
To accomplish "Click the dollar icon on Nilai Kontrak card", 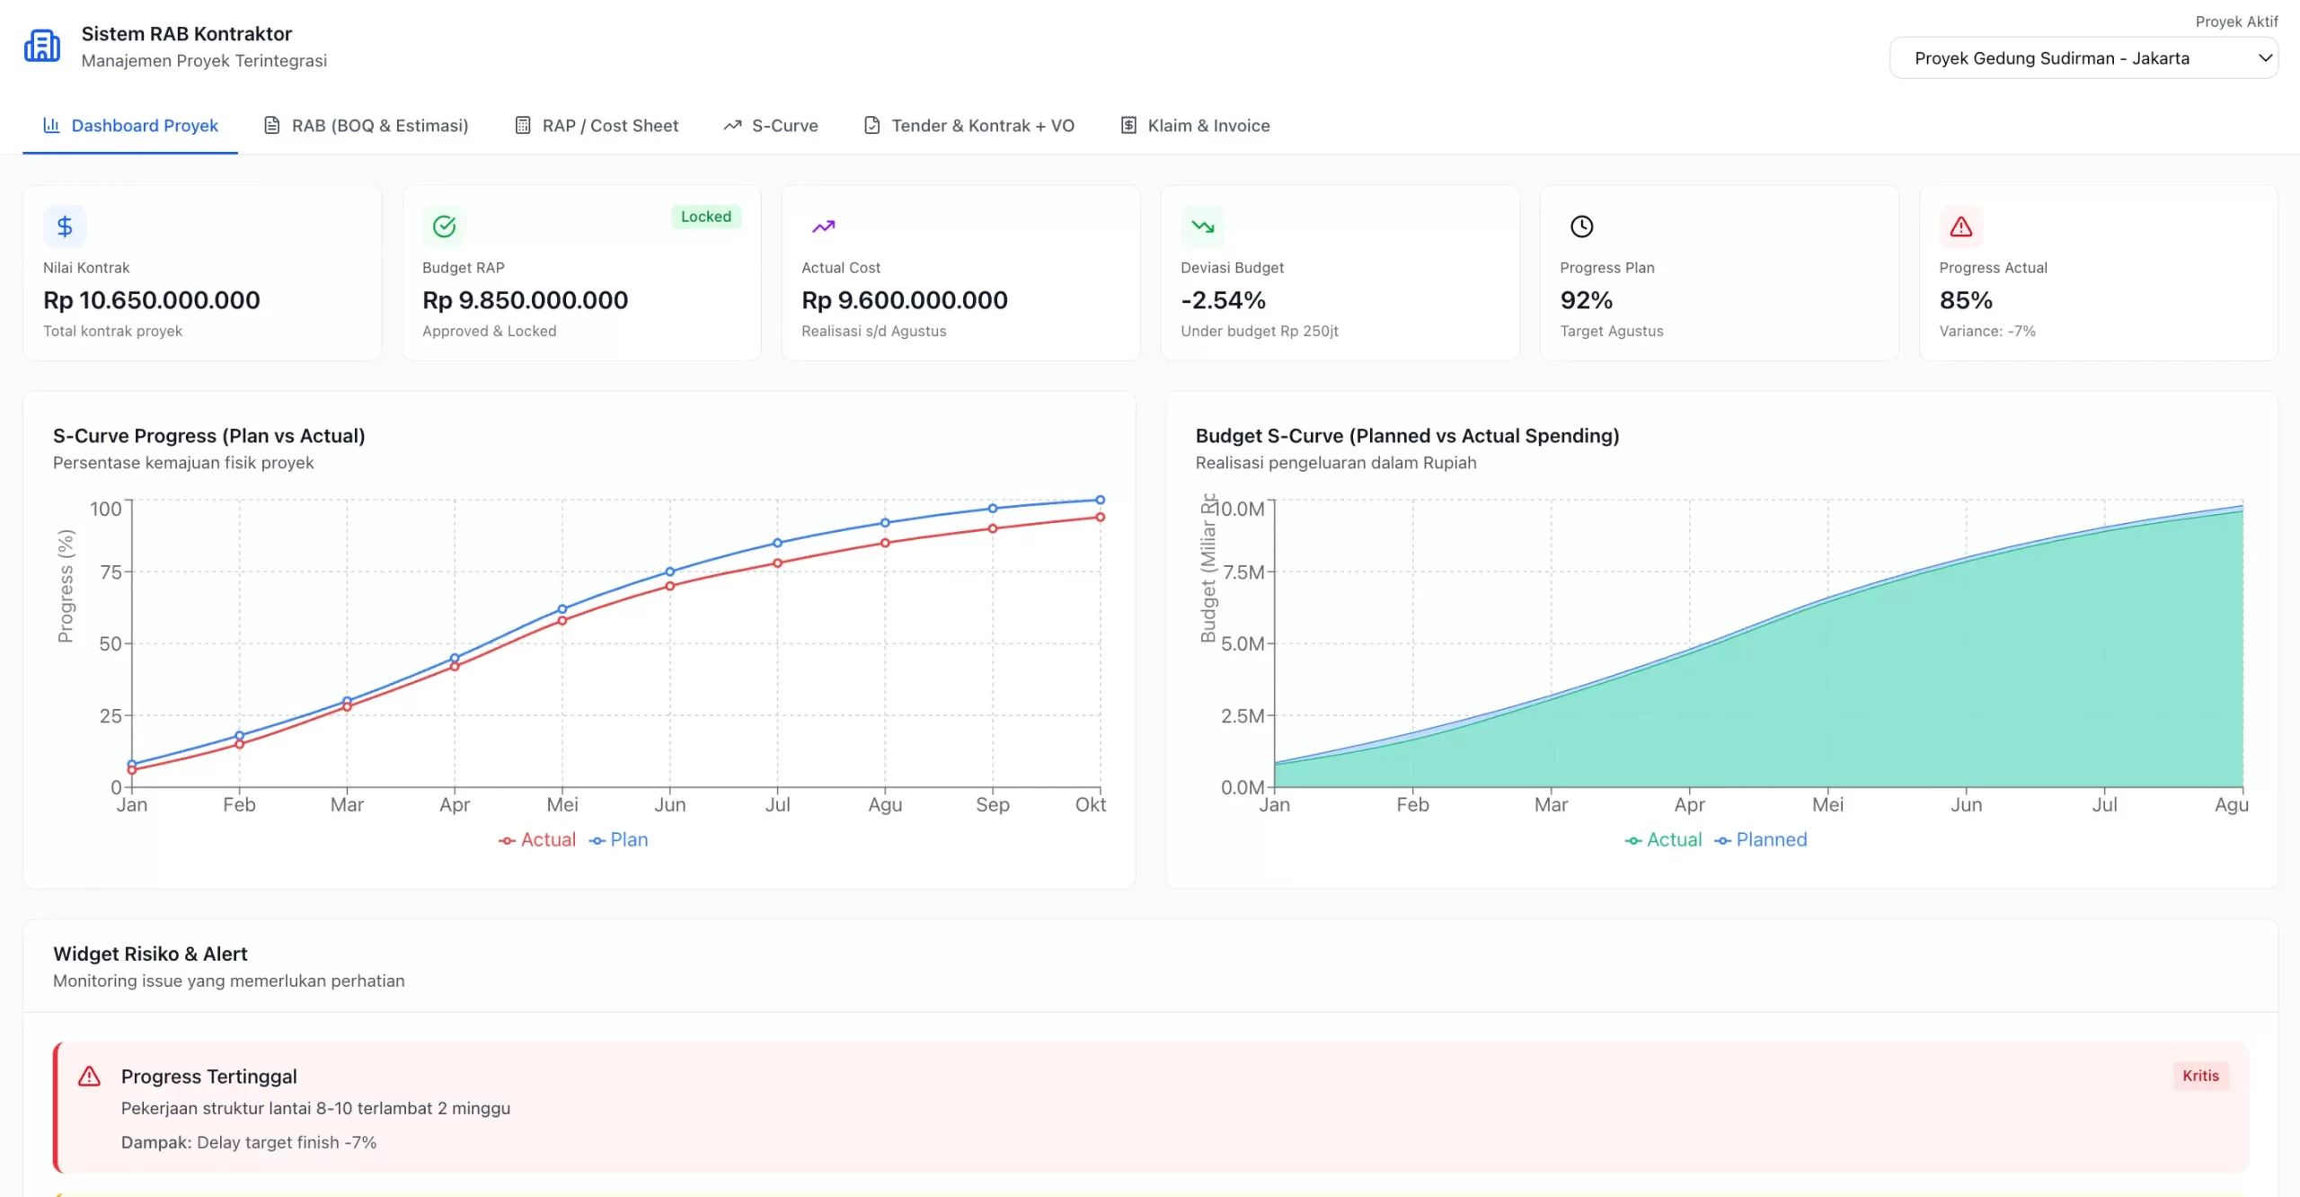I will pos(65,226).
